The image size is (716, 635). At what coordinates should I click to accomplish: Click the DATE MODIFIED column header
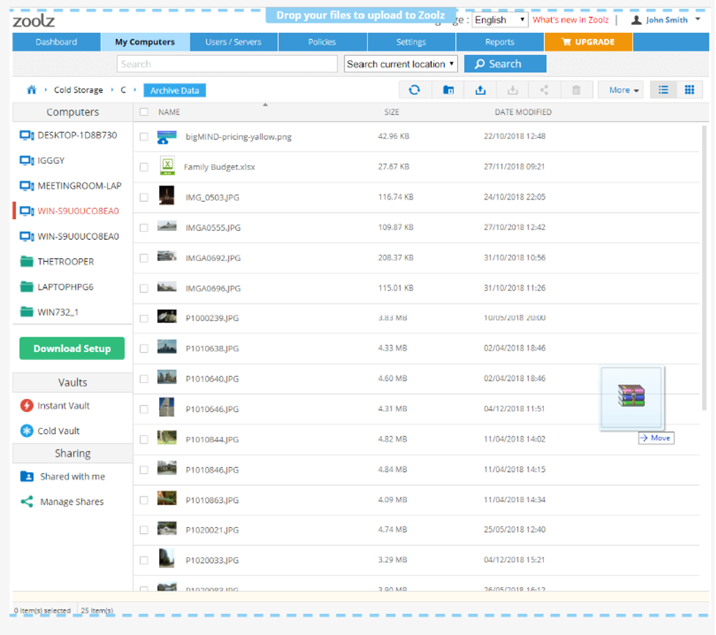(523, 112)
